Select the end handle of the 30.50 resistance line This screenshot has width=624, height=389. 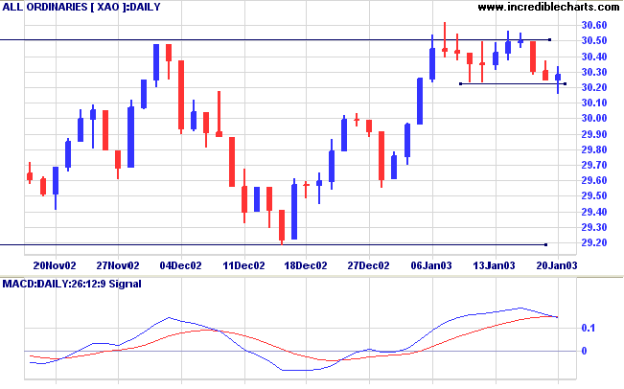549,40
